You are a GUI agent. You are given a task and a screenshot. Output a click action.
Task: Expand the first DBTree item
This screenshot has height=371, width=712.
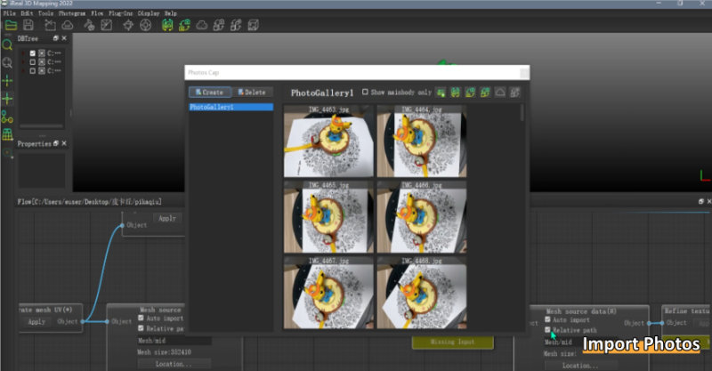[23, 53]
